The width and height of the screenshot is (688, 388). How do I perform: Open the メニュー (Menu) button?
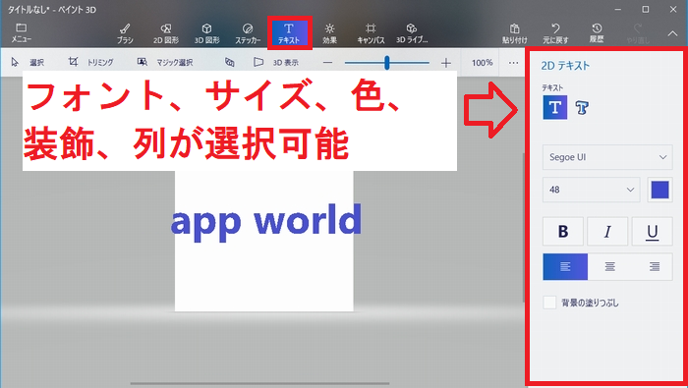coord(21,32)
